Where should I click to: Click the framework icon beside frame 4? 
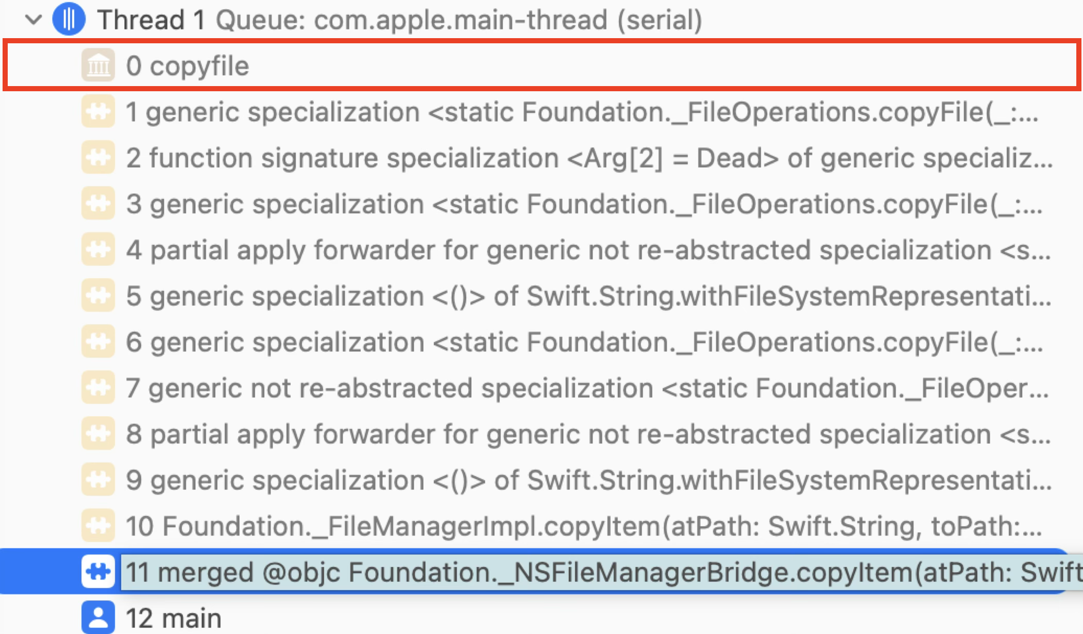[x=98, y=249]
